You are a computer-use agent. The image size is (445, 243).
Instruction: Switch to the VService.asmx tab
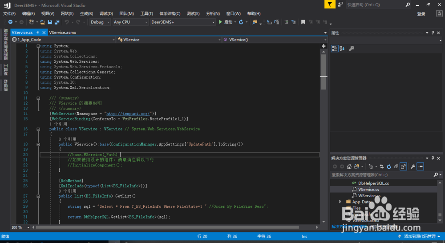pos(62,32)
